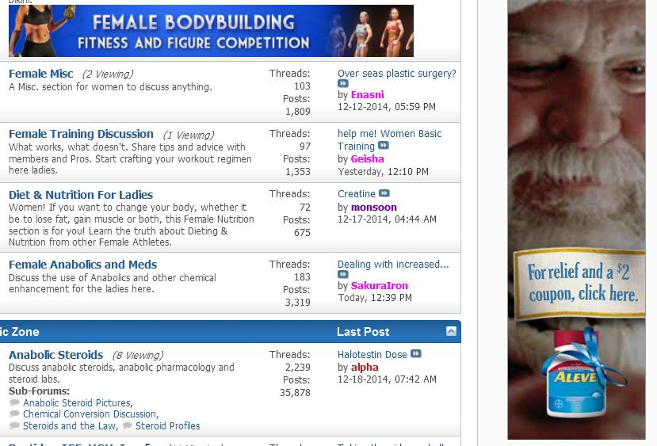Screen dimensions: 657x446
Task: Open the Female Misc forum
Action: point(40,74)
